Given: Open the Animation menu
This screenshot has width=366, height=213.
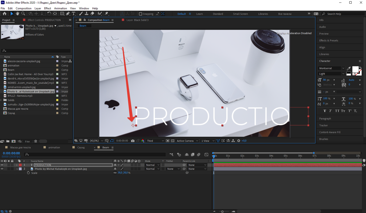Looking at the screenshot, I should pyautogui.click(x=60, y=8).
